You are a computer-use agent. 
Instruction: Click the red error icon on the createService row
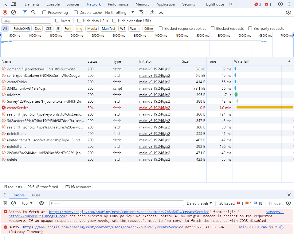[4, 108]
